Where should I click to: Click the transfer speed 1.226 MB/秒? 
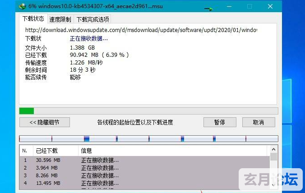86,62
